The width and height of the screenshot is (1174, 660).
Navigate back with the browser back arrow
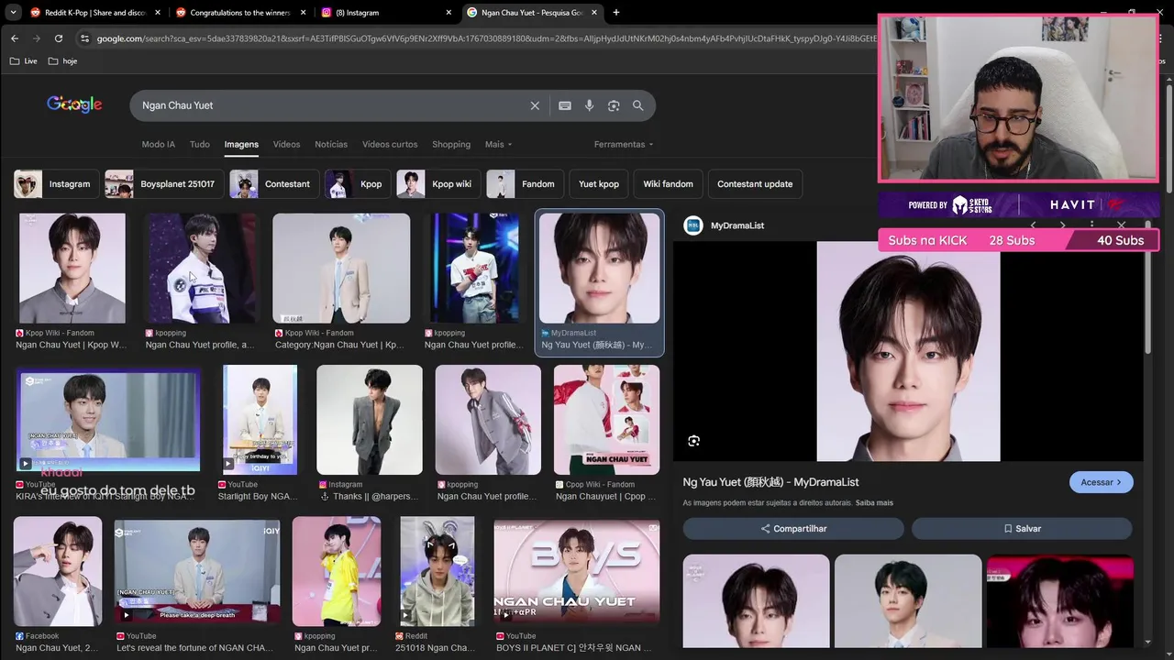coord(15,38)
